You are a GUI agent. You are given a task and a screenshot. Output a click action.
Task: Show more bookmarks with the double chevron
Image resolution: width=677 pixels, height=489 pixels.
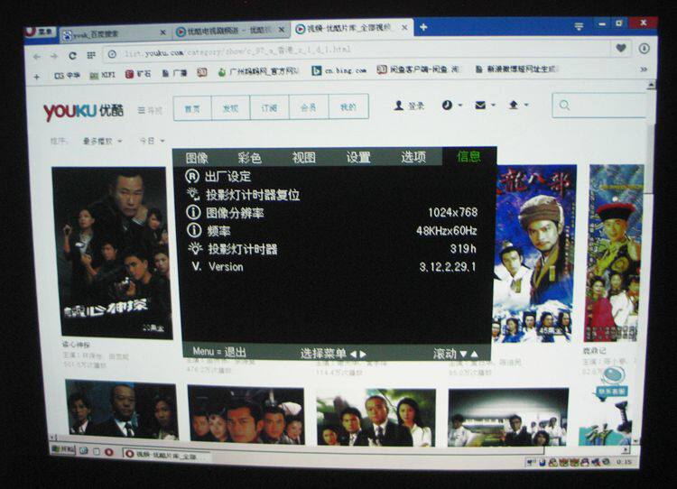[x=644, y=69]
